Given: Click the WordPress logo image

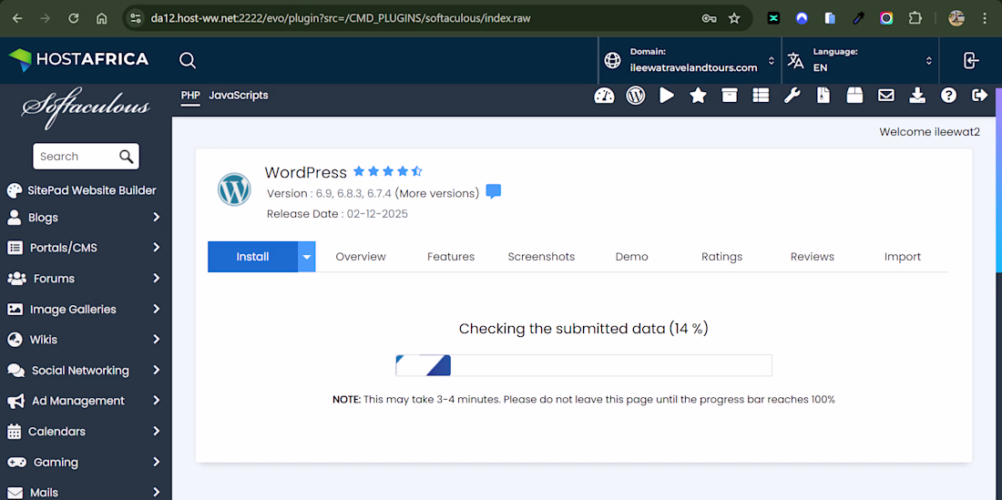Looking at the screenshot, I should pyautogui.click(x=234, y=189).
